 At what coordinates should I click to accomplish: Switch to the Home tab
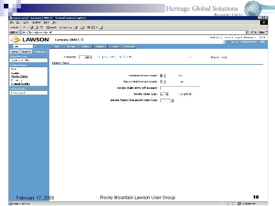14,51
